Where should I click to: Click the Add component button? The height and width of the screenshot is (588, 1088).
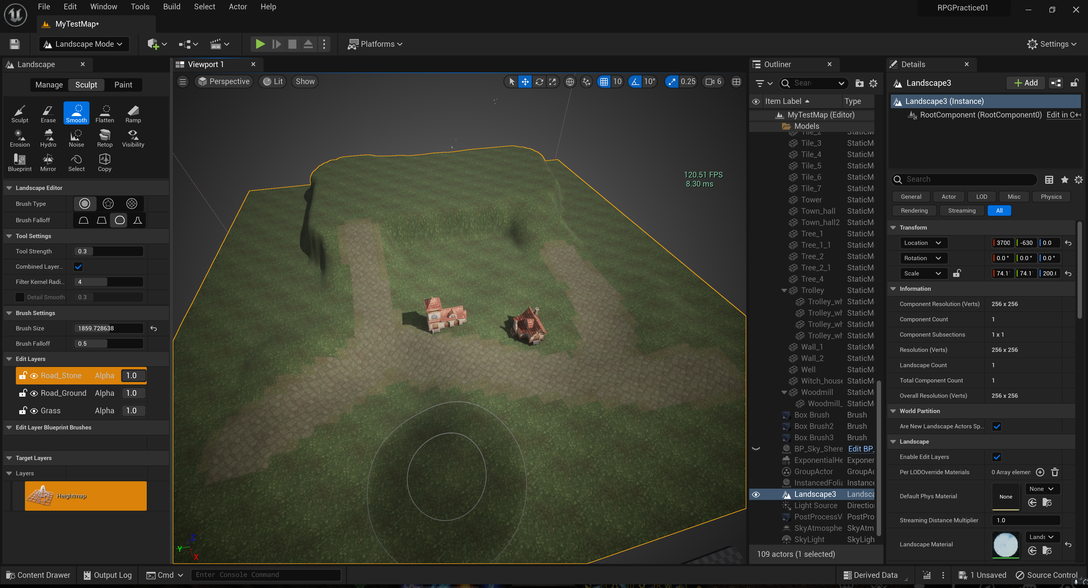tap(1025, 83)
